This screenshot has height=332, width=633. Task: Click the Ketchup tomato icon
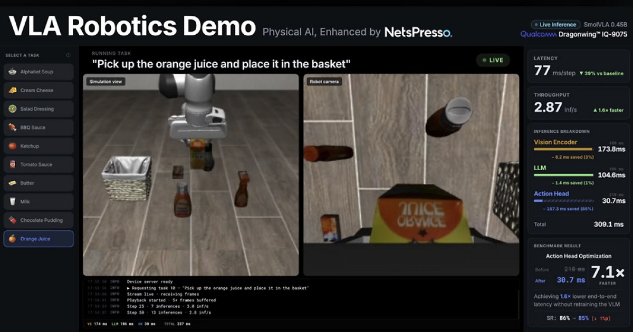[12, 146]
